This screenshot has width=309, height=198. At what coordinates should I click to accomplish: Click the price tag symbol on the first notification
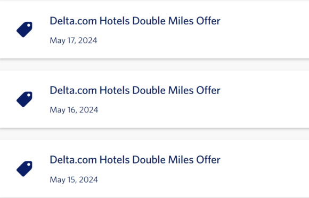pos(25,30)
